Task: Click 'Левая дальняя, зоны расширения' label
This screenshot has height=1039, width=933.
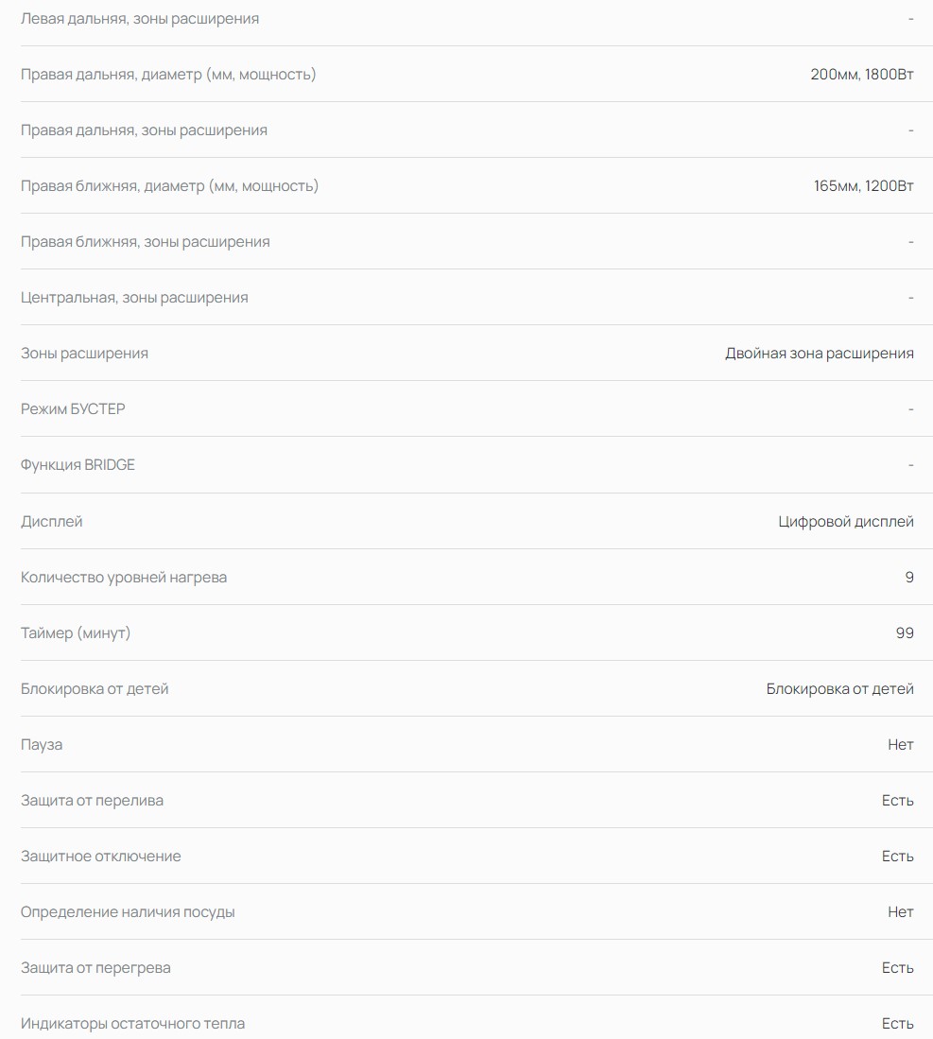Action: pyautogui.click(x=140, y=18)
